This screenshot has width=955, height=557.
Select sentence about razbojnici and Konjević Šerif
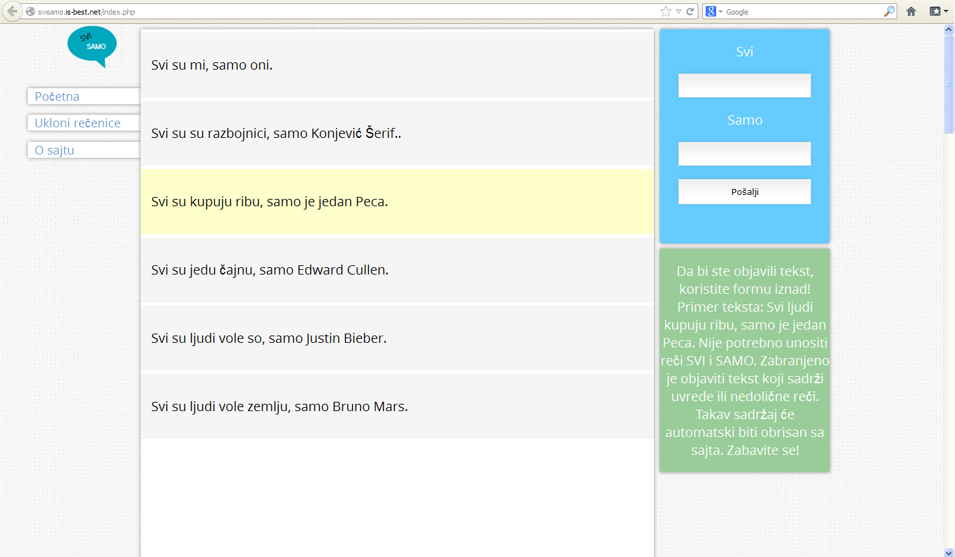(397, 133)
